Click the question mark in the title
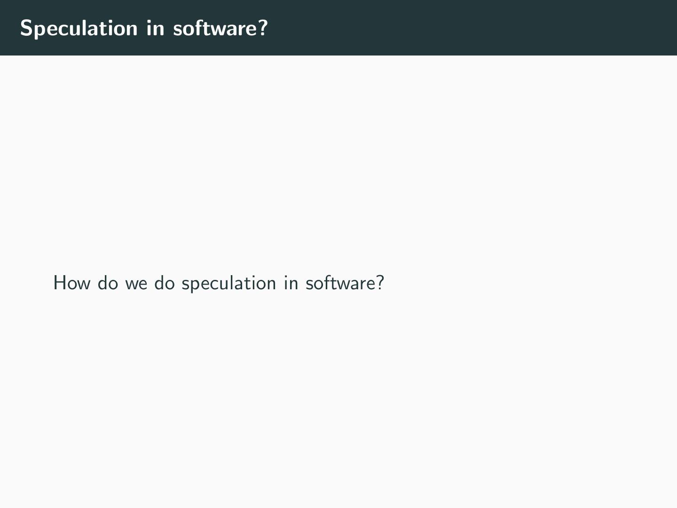This screenshot has height=508, width=677. point(263,28)
